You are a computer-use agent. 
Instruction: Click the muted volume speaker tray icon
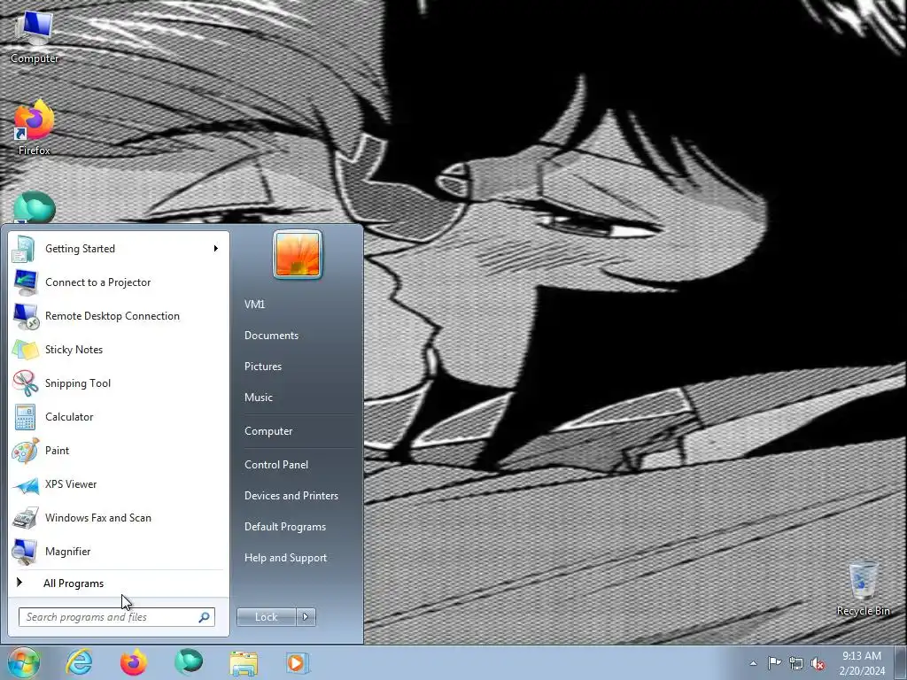pyautogui.click(x=818, y=664)
